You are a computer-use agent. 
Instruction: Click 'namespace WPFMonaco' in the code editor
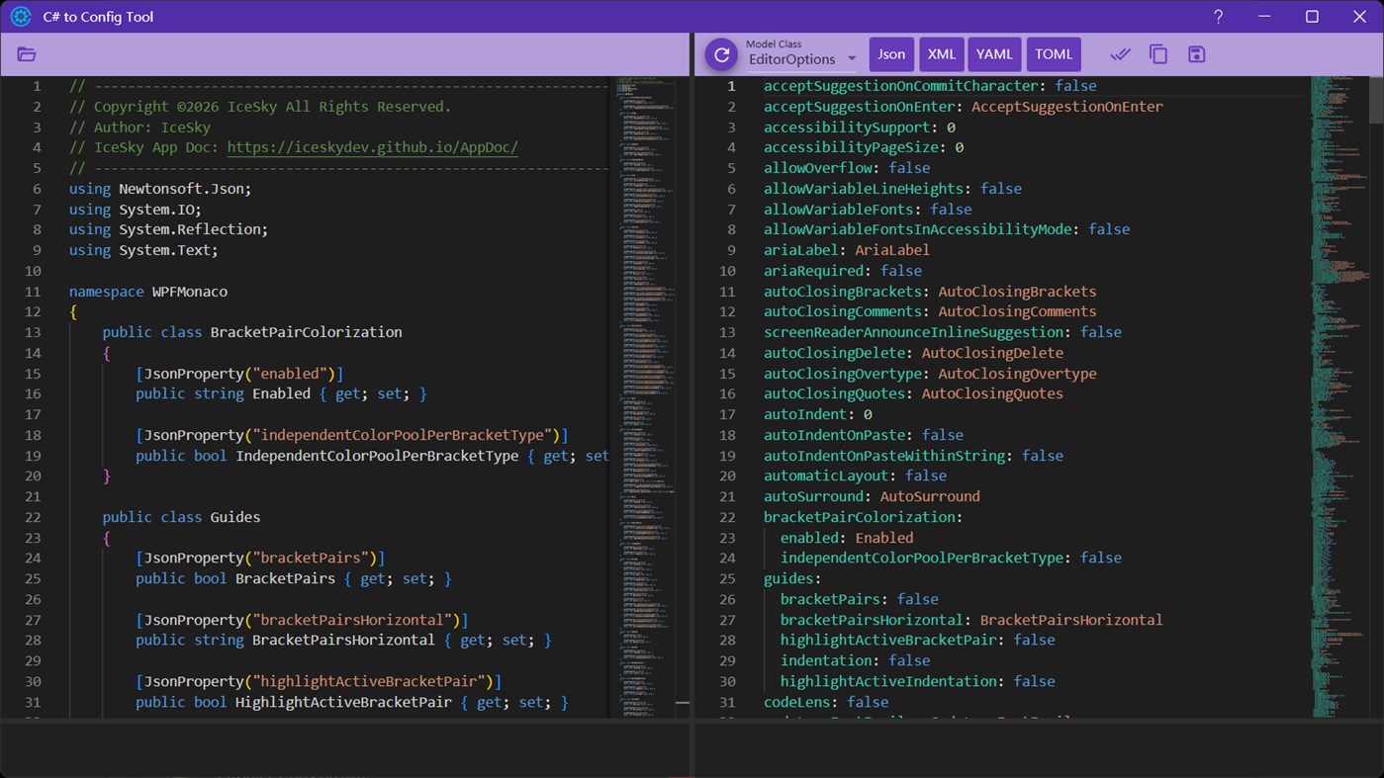point(148,292)
